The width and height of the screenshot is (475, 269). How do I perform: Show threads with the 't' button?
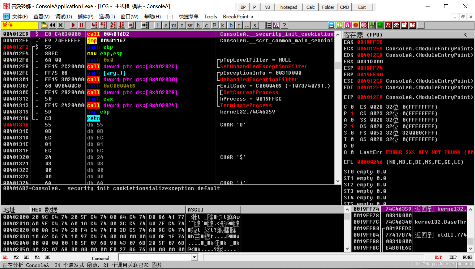point(182,25)
